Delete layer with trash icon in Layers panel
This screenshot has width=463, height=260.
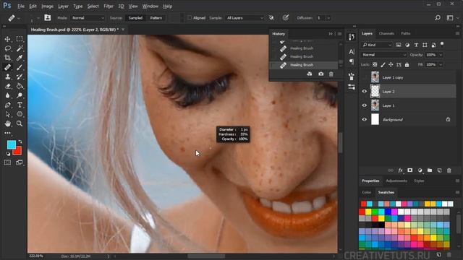[449, 170]
